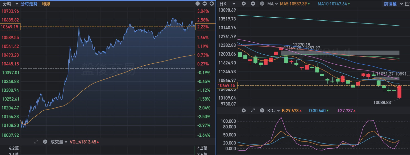Toggle the 分時走勢 line legend

(x=29, y=4)
